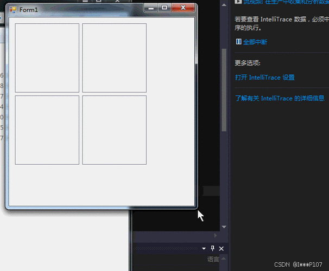Click the vertical scrollbar thumb

tap(224, 90)
